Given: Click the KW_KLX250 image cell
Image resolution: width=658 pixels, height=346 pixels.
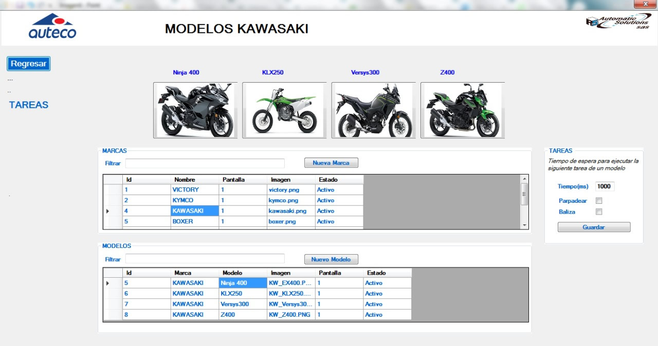Looking at the screenshot, I should [x=291, y=294].
